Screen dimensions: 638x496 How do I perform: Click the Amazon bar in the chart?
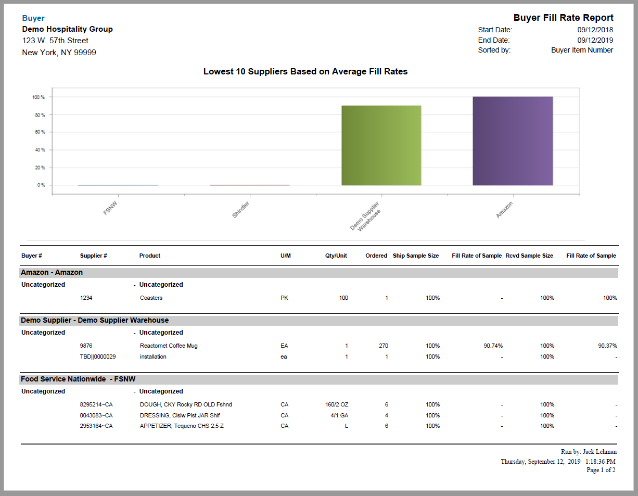click(x=513, y=141)
